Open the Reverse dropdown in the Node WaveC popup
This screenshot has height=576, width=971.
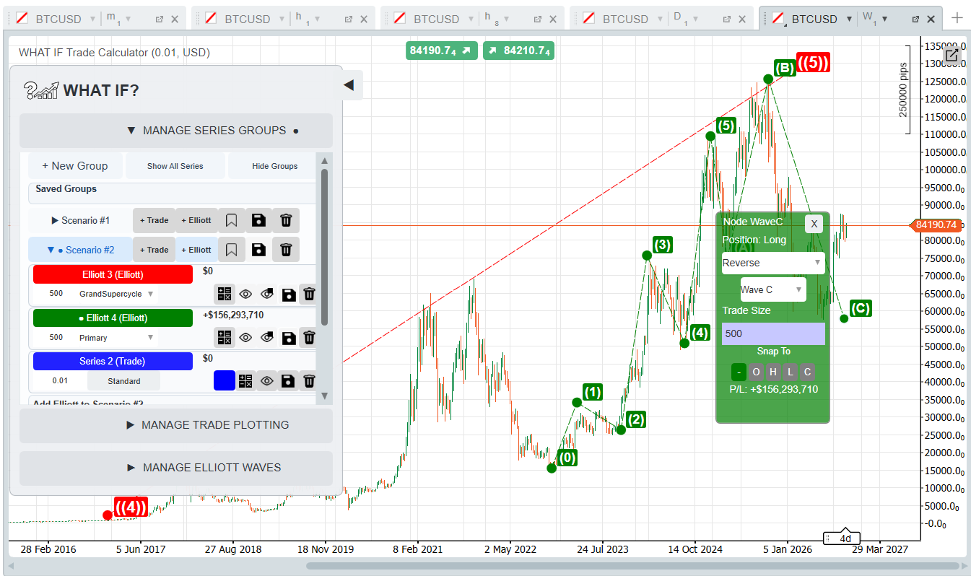[x=773, y=263]
